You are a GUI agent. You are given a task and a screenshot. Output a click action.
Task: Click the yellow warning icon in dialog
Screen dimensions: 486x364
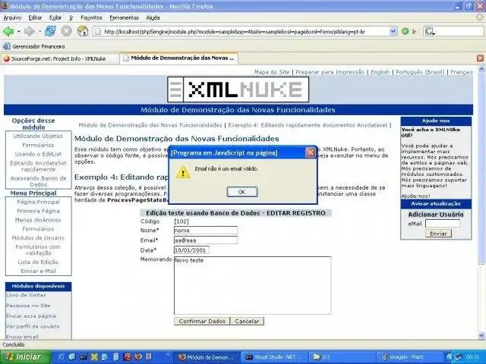point(183,172)
